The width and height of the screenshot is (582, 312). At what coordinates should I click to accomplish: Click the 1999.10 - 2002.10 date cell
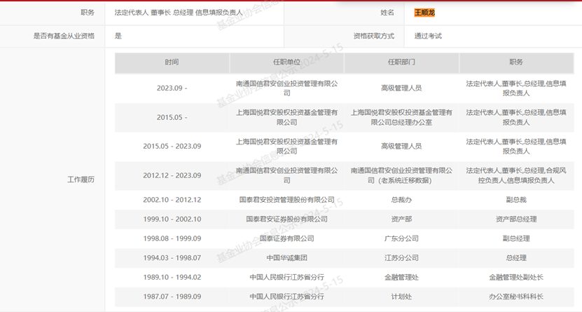172,219
